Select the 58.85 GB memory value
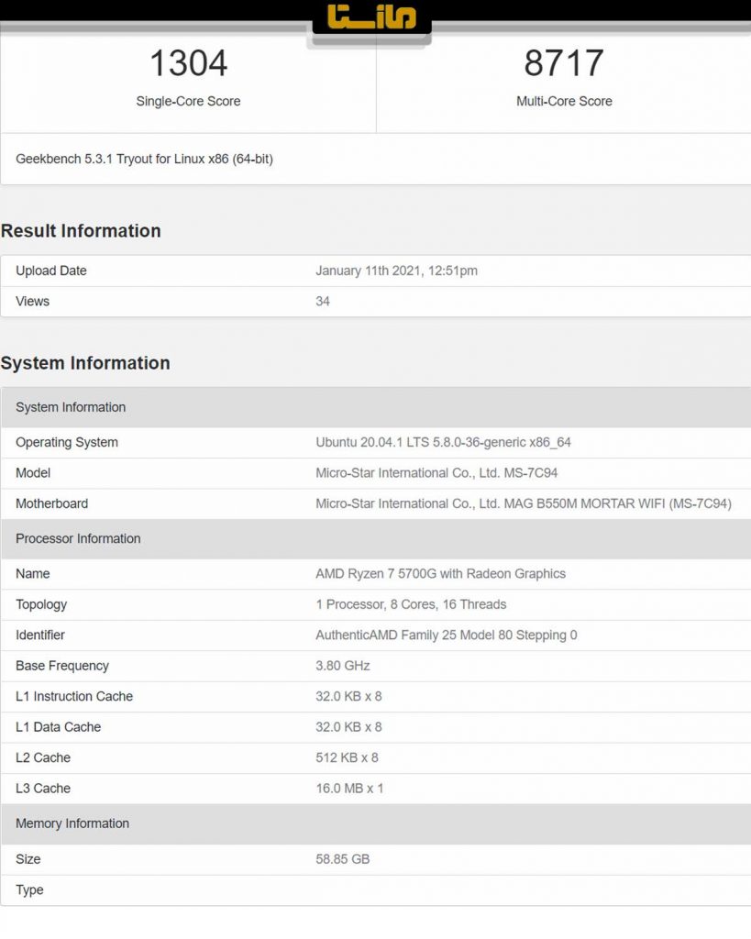This screenshot has height=939, width=751. click(x=343, y=859)
